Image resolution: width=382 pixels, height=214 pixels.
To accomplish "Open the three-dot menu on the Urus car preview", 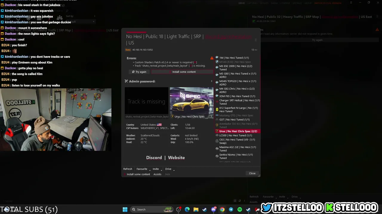I will point(212,117).
